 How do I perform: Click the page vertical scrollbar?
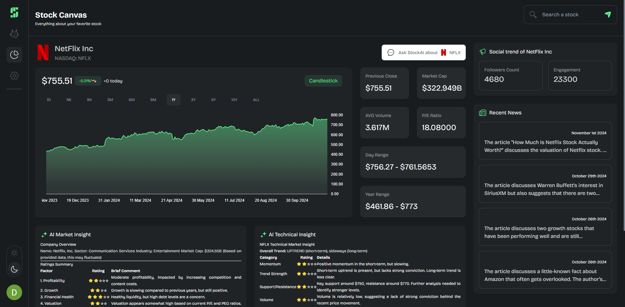pyautogui.click(x=624, y=115)
